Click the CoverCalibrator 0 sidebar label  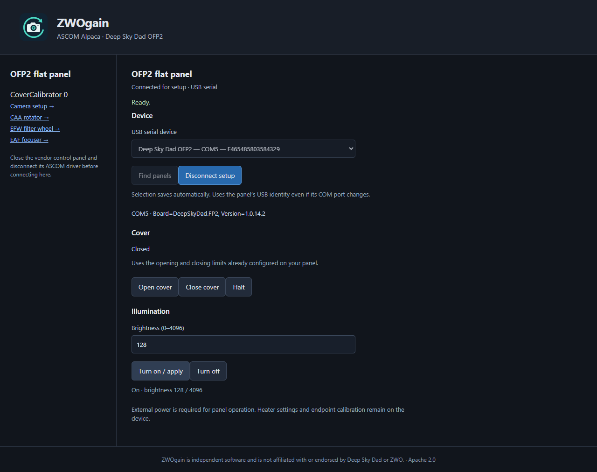coord(39,94)
